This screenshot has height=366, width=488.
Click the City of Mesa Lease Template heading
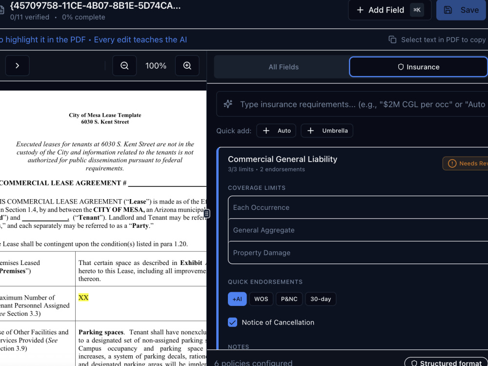coord(105,115)
